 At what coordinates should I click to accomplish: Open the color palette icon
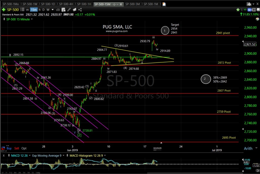pos(257,19)
